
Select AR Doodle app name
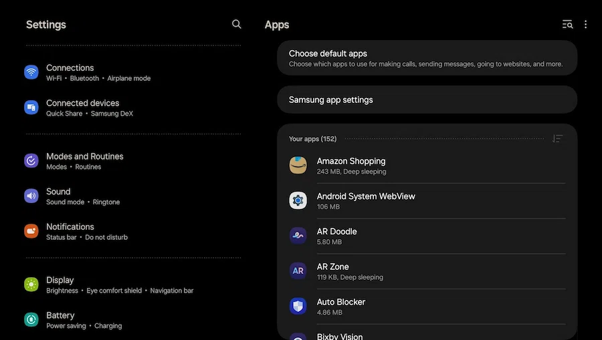336,232
